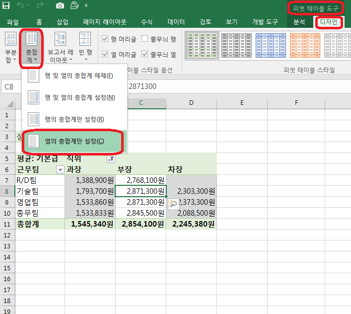Image resolution: width=351 pixels, height=314 pixels.
Task: Toggle the 행 머리글 checkbox
Action: pyautogui.click(x=105, y=39)
